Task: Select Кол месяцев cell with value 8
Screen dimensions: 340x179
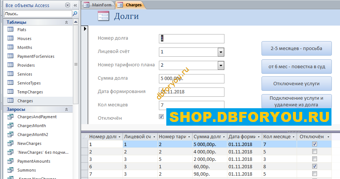Action: click(x=279, y=167)
